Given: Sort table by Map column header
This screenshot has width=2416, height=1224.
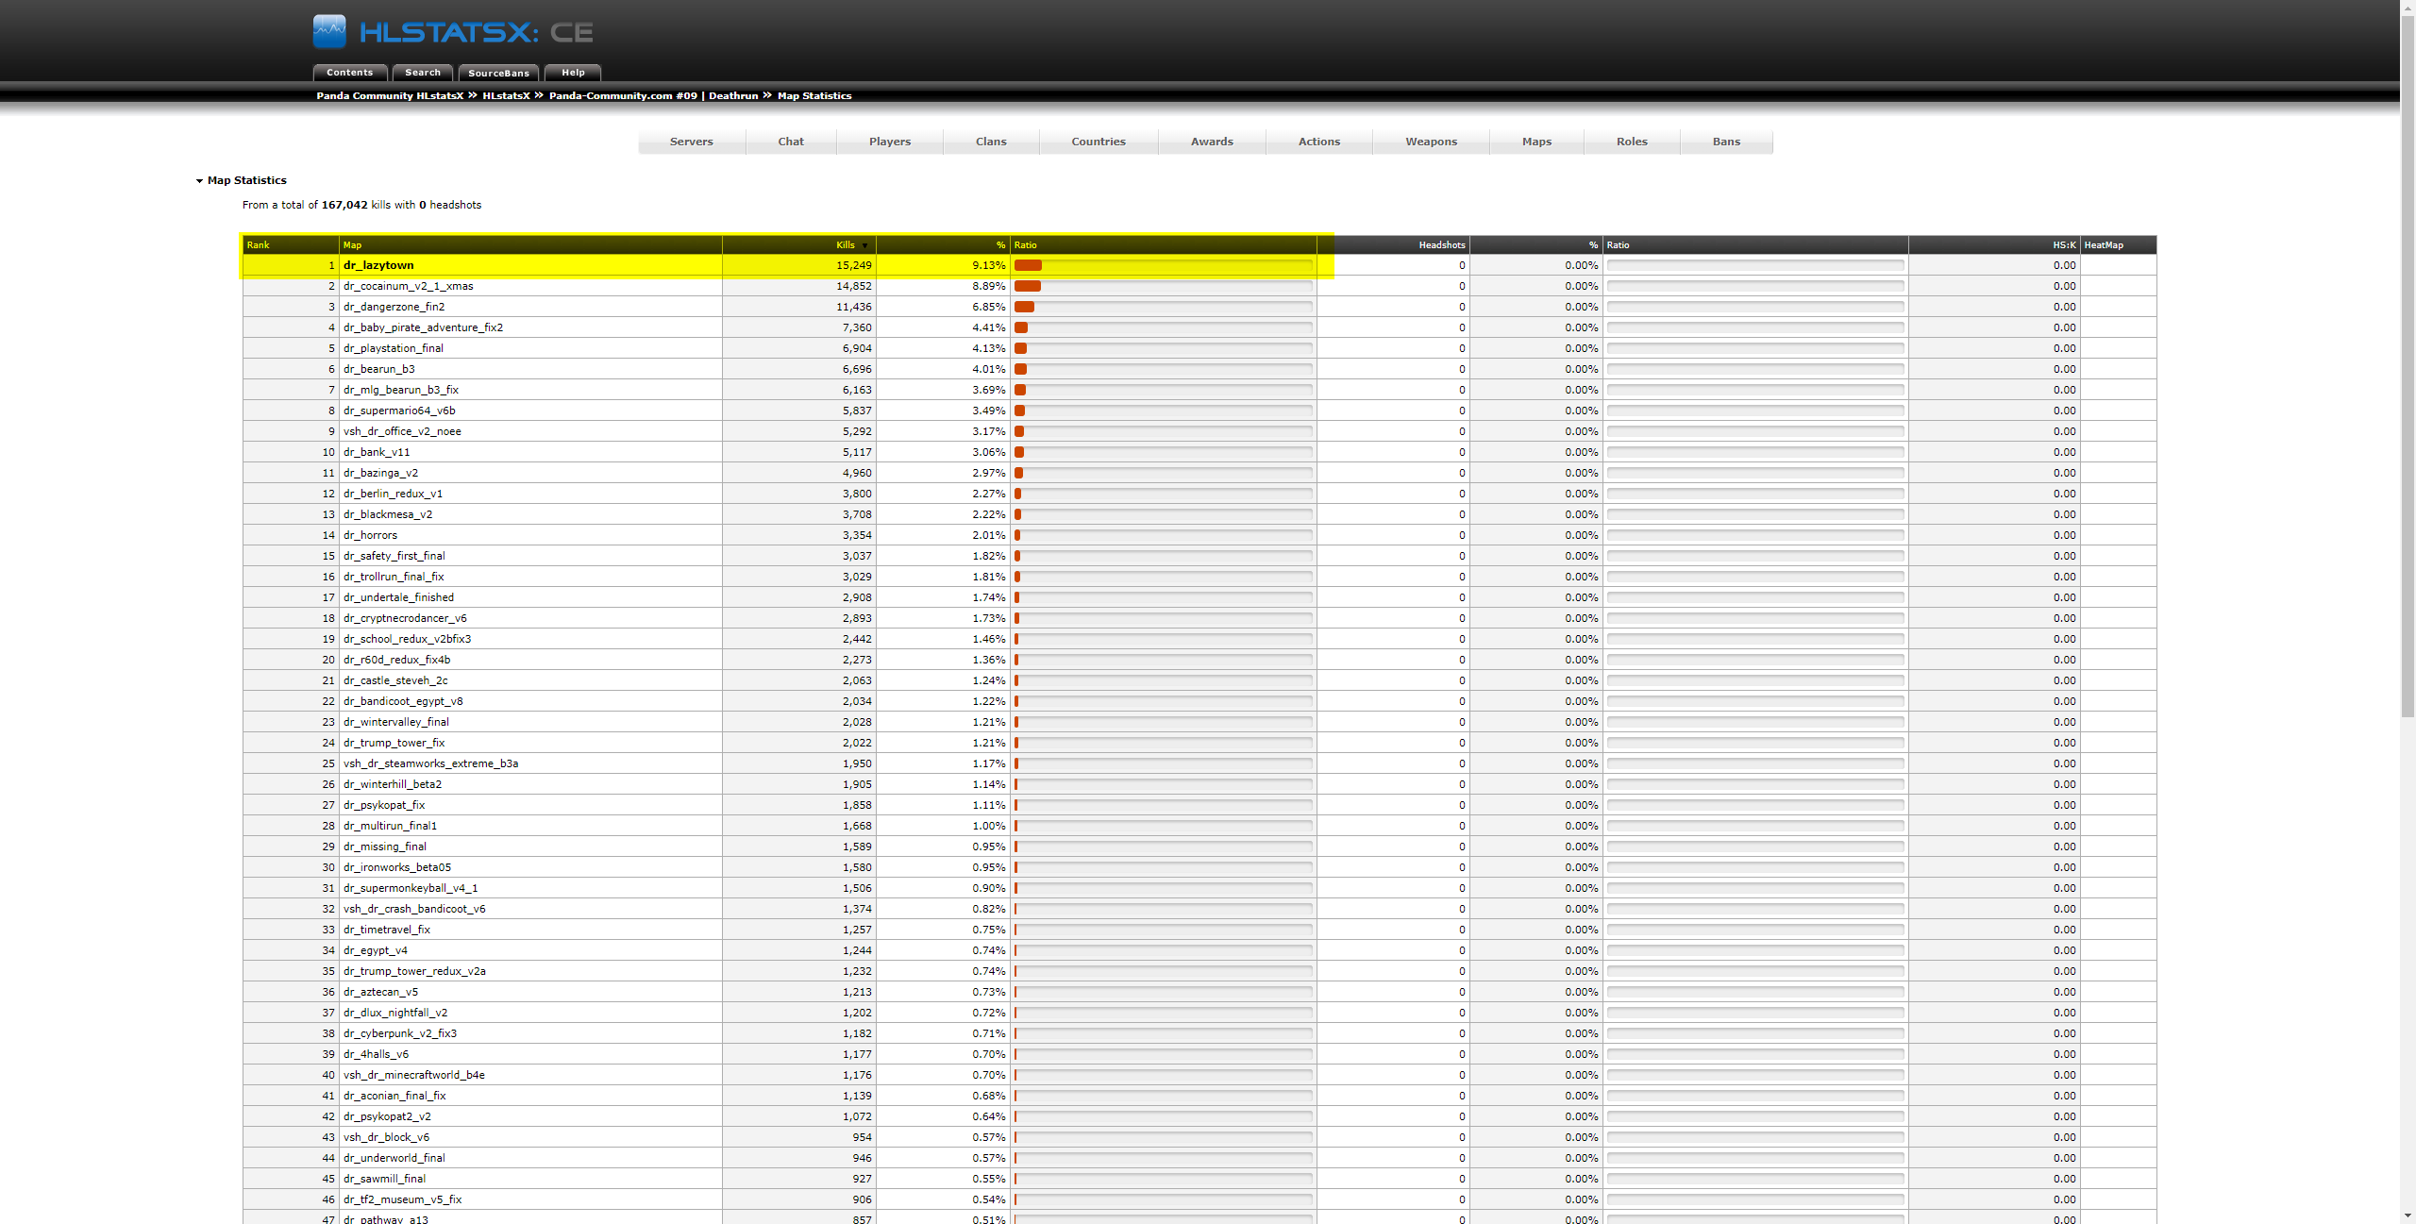Looking at the screenshot, I should point(352,245).
